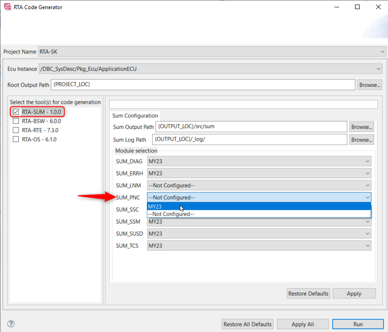Screen dimensions: 388x332
Task: Maximize the RTA Code Generator window
Action: [x=357, y=7]
